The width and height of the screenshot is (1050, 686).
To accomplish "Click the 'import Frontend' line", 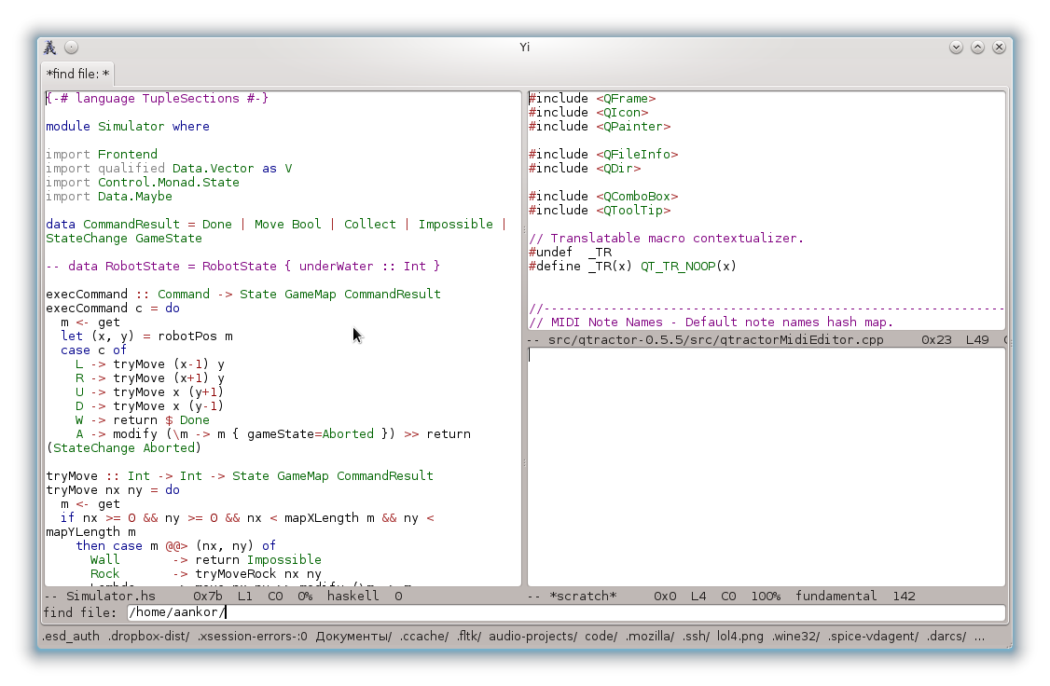I will pyautogui.click(x=101, y=155).
